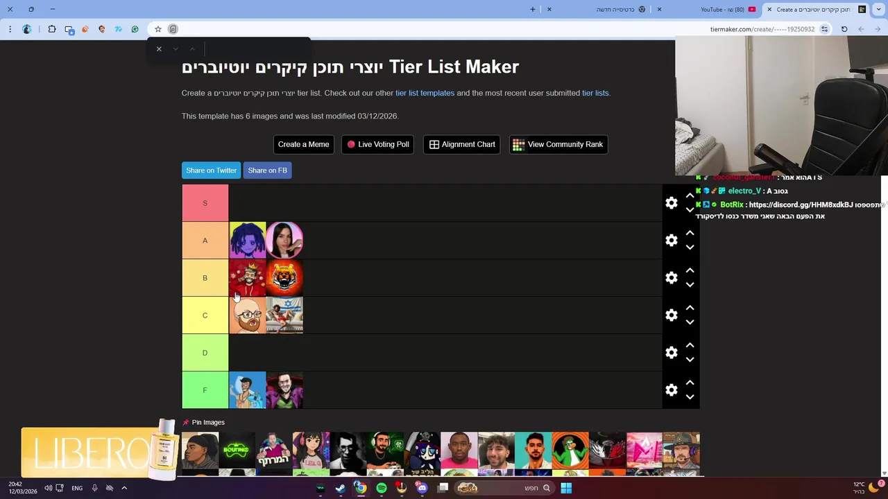The width and height of the screenshot is (888, 499).
Task: View Community Rank
Action: 558,144
